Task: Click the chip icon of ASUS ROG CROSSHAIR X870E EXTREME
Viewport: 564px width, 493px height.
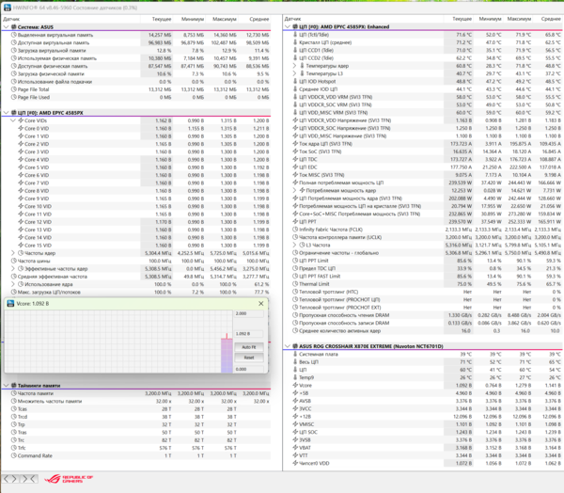Action: 295,346
